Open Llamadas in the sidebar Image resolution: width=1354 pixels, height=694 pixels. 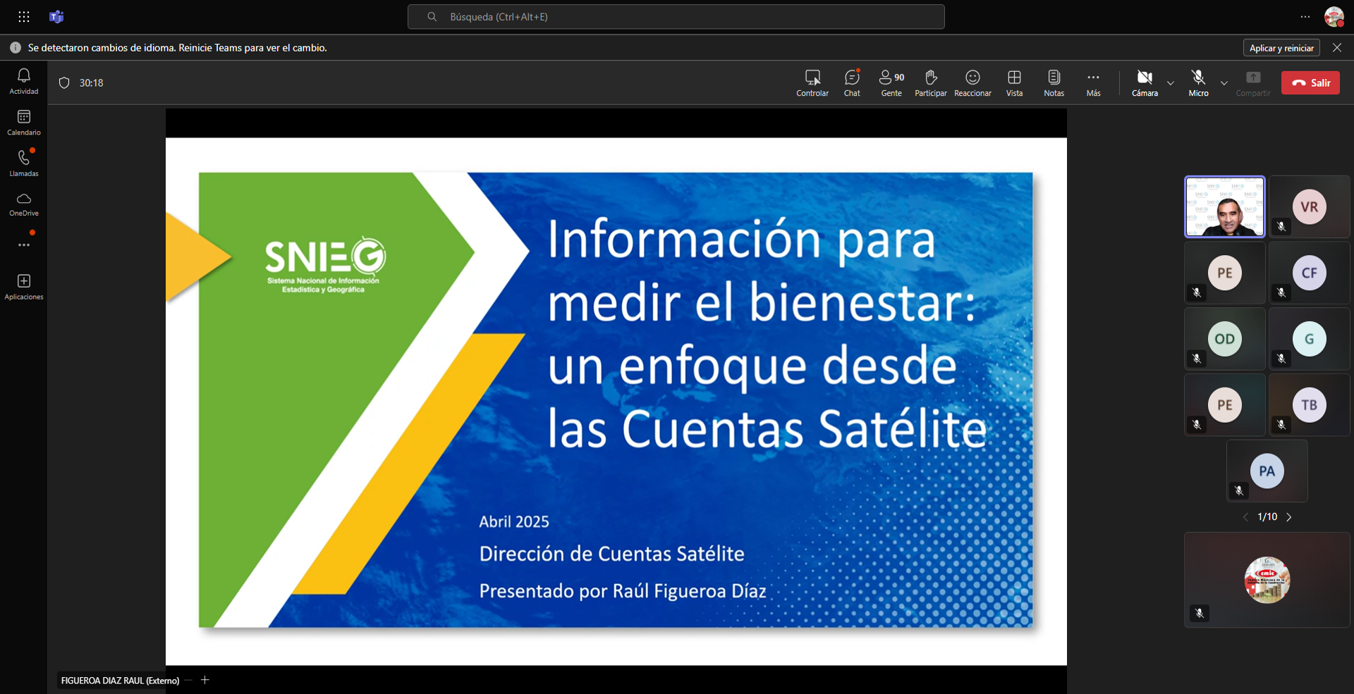pos(24,163)
